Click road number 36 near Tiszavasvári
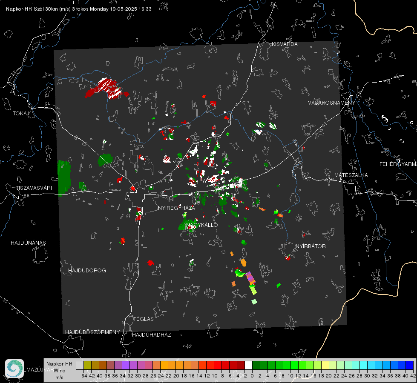Screen dimensions: 417x383 26,196
